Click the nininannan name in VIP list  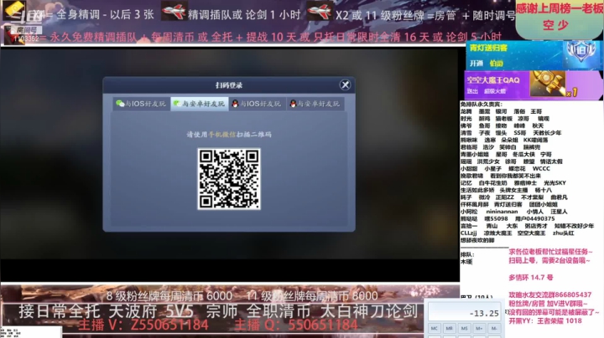click(502, 212)
